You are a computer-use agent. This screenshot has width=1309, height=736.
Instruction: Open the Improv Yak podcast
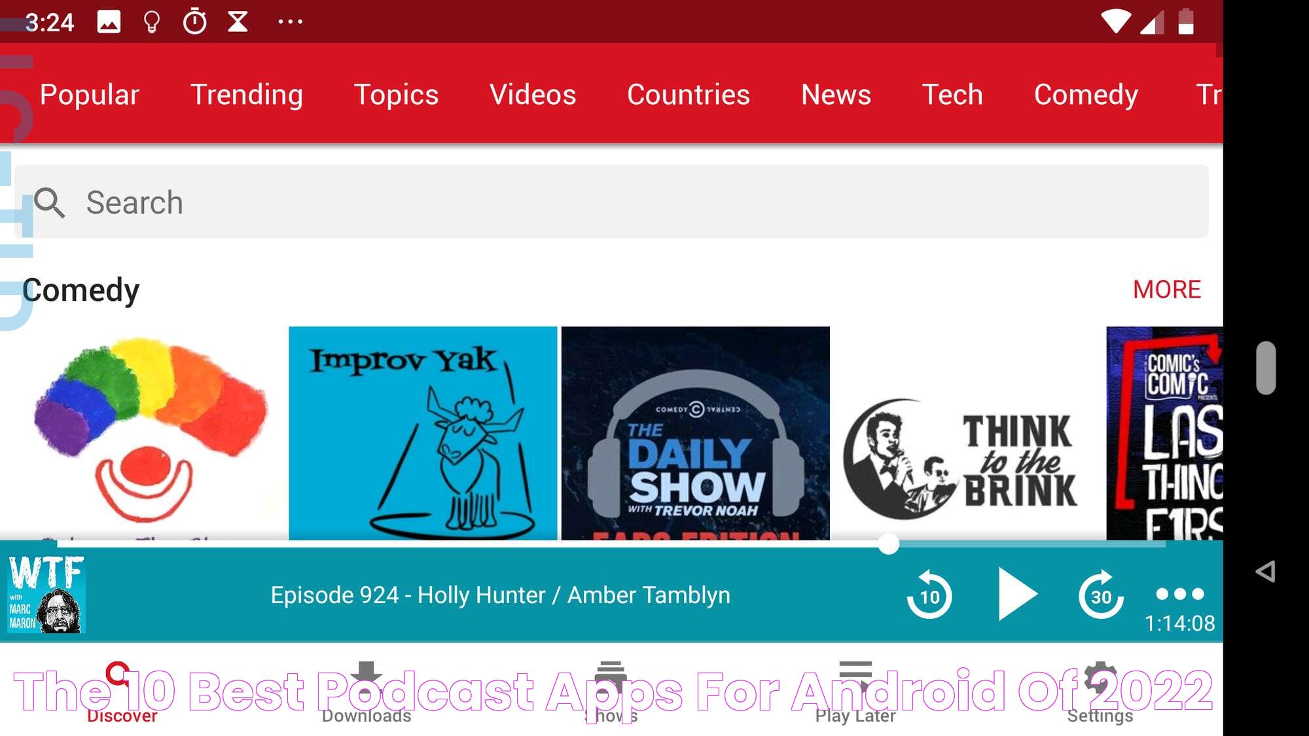coord(423,433)
